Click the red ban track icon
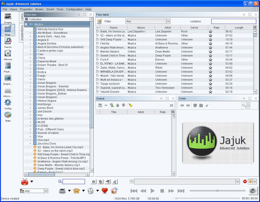260x202 pixels. pyautogui.click(x=245, y=181)
